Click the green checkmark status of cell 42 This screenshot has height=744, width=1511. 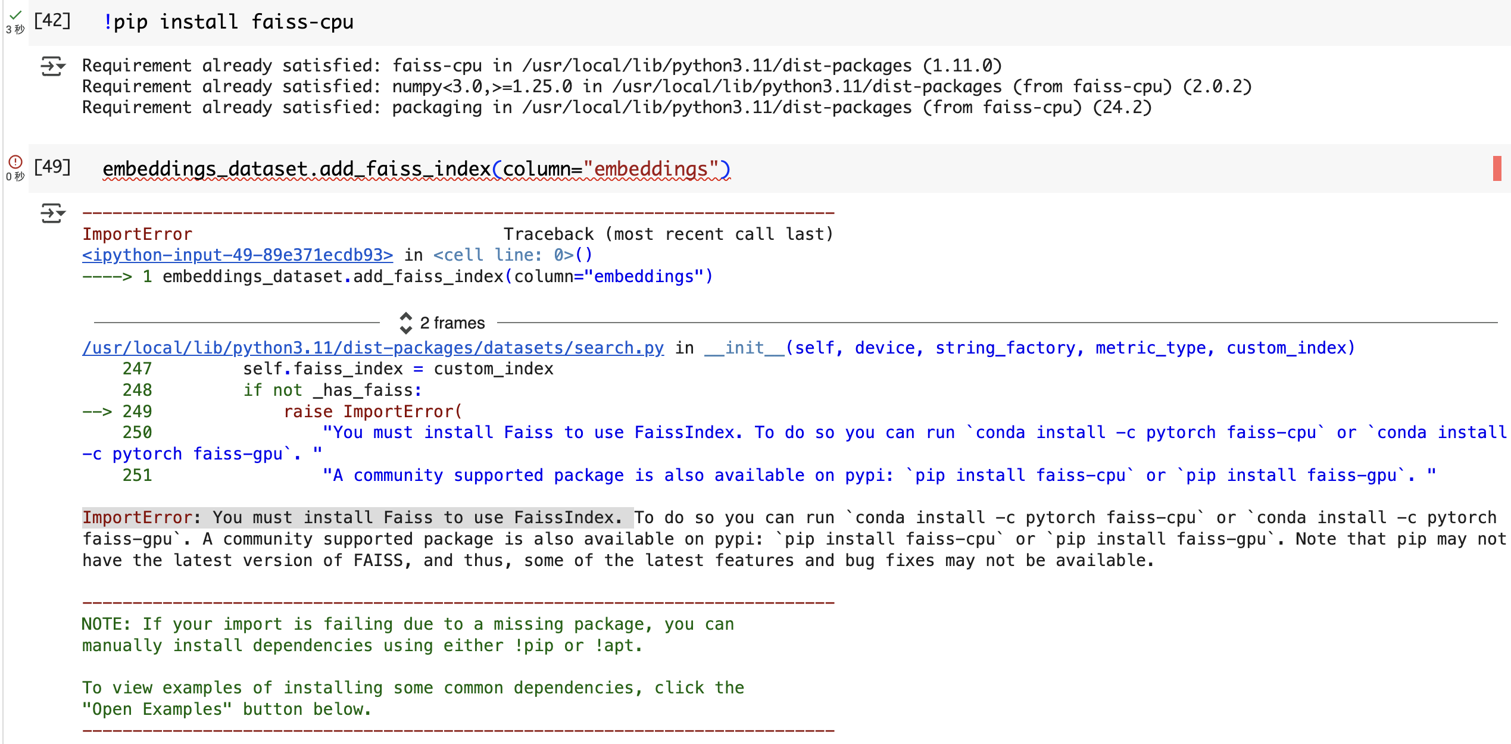(15, 14)
